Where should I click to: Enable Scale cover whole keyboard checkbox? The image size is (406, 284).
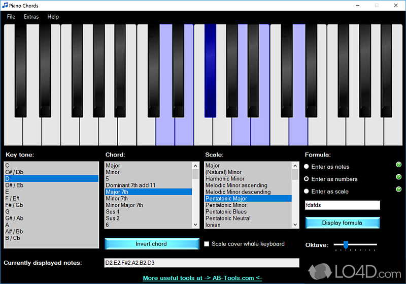coord(207,244)
